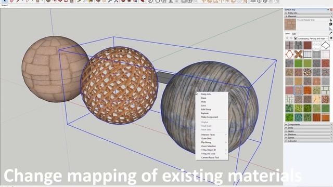Screen dimensions: 333x187
Task: Click the Scene 2 tab
Action: [5, 5]
